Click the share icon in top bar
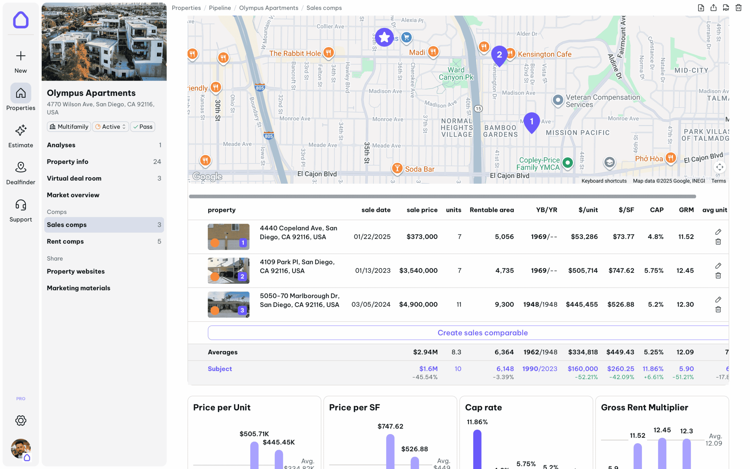Viewport: 750px width, 469px height. click(x=713, y=8)
